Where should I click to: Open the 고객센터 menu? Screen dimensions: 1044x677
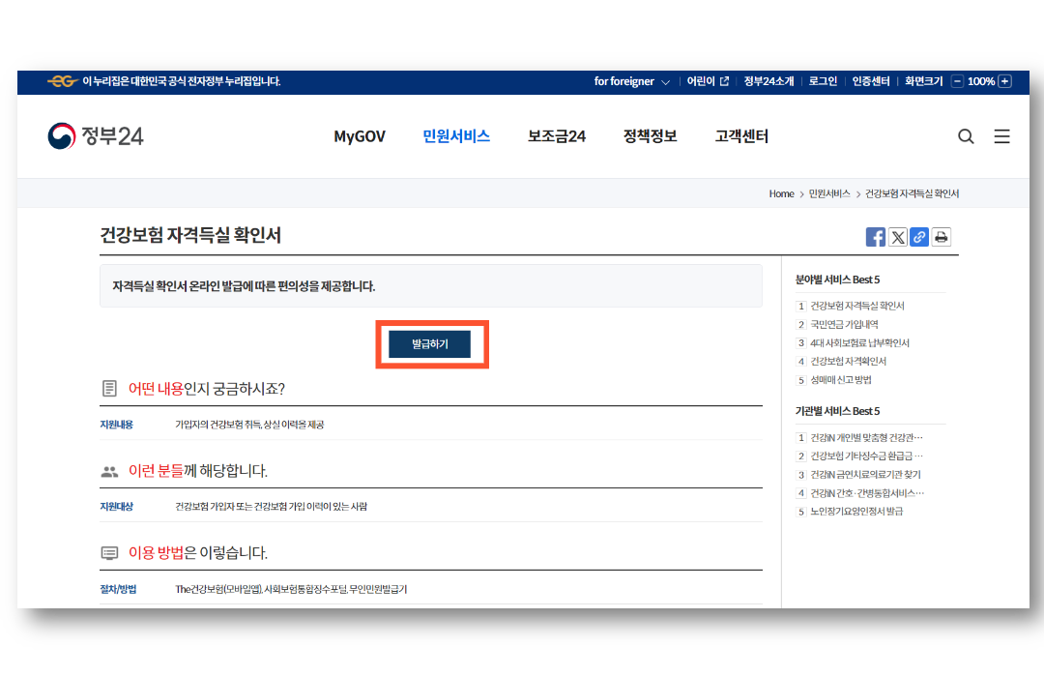[740, 136]
